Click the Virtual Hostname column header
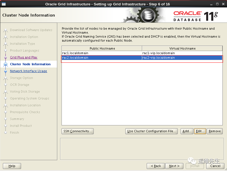 182,48
